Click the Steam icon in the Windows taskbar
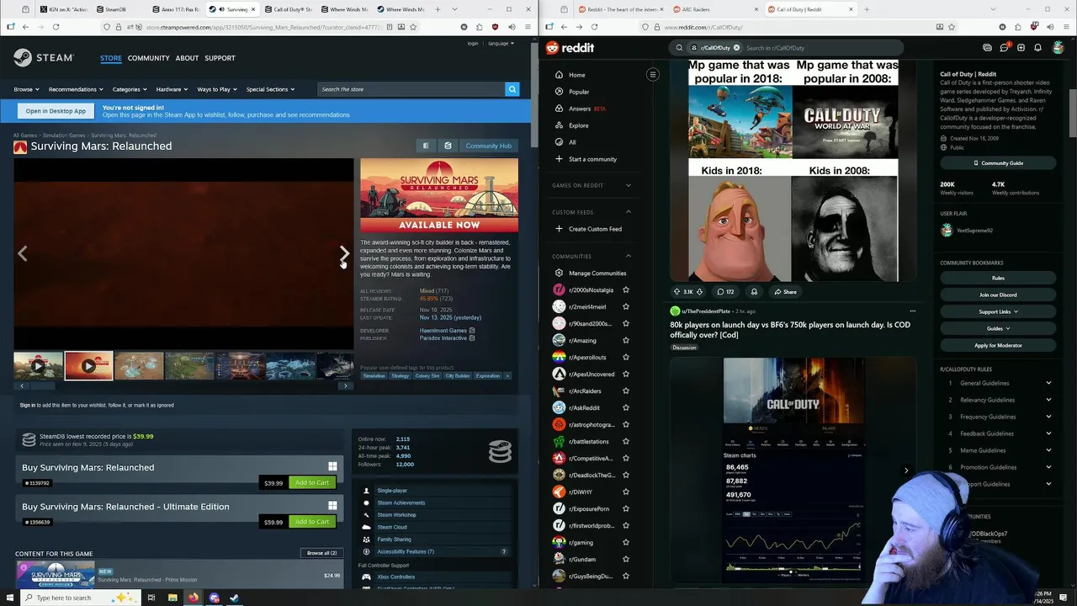This screenshot has height=606, width=1077. pos(235,598)
